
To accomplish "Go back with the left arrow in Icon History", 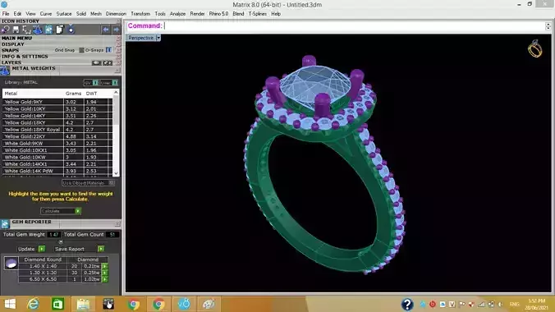I will [105, 30].
